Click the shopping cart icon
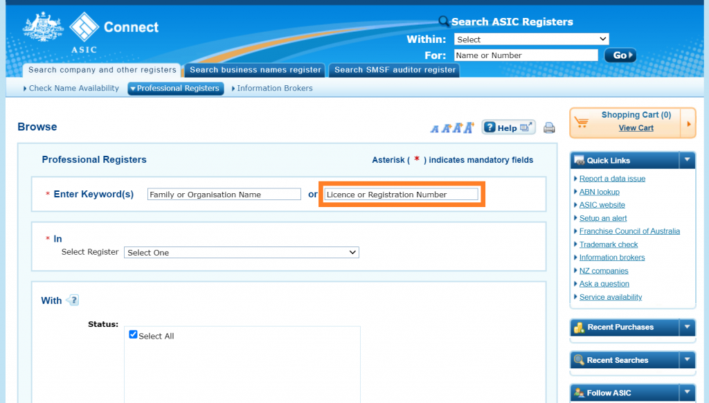The image size is (709, 403). tap(582, 123)
